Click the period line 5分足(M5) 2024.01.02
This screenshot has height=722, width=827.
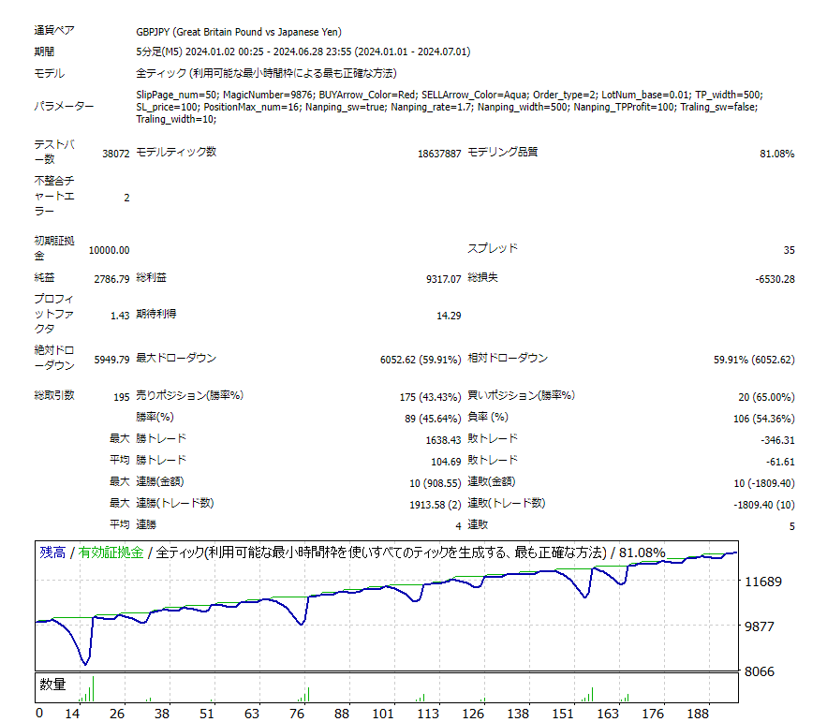tap(303, 52)
